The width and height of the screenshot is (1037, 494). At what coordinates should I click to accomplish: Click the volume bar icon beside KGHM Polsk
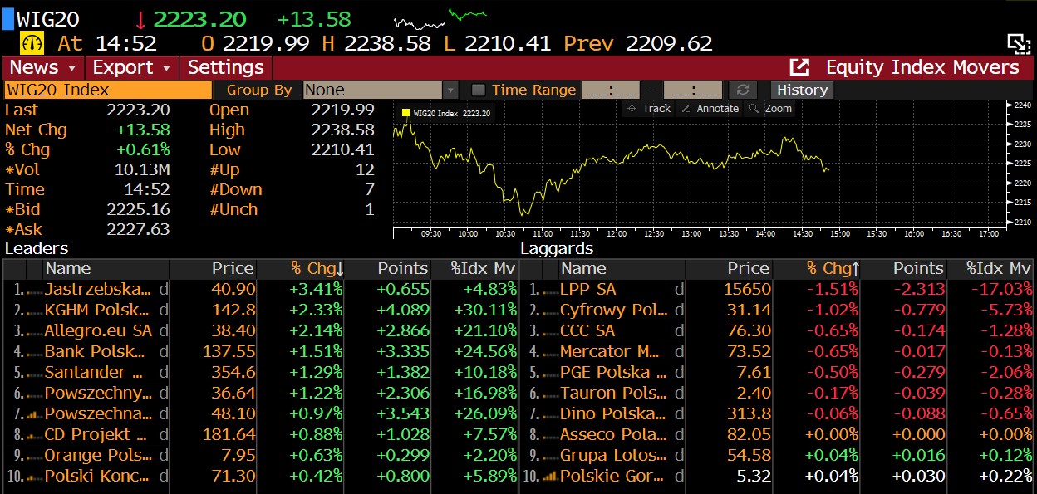pos(34,311)
